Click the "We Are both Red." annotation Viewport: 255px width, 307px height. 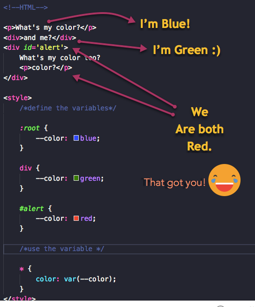(200, 129)
